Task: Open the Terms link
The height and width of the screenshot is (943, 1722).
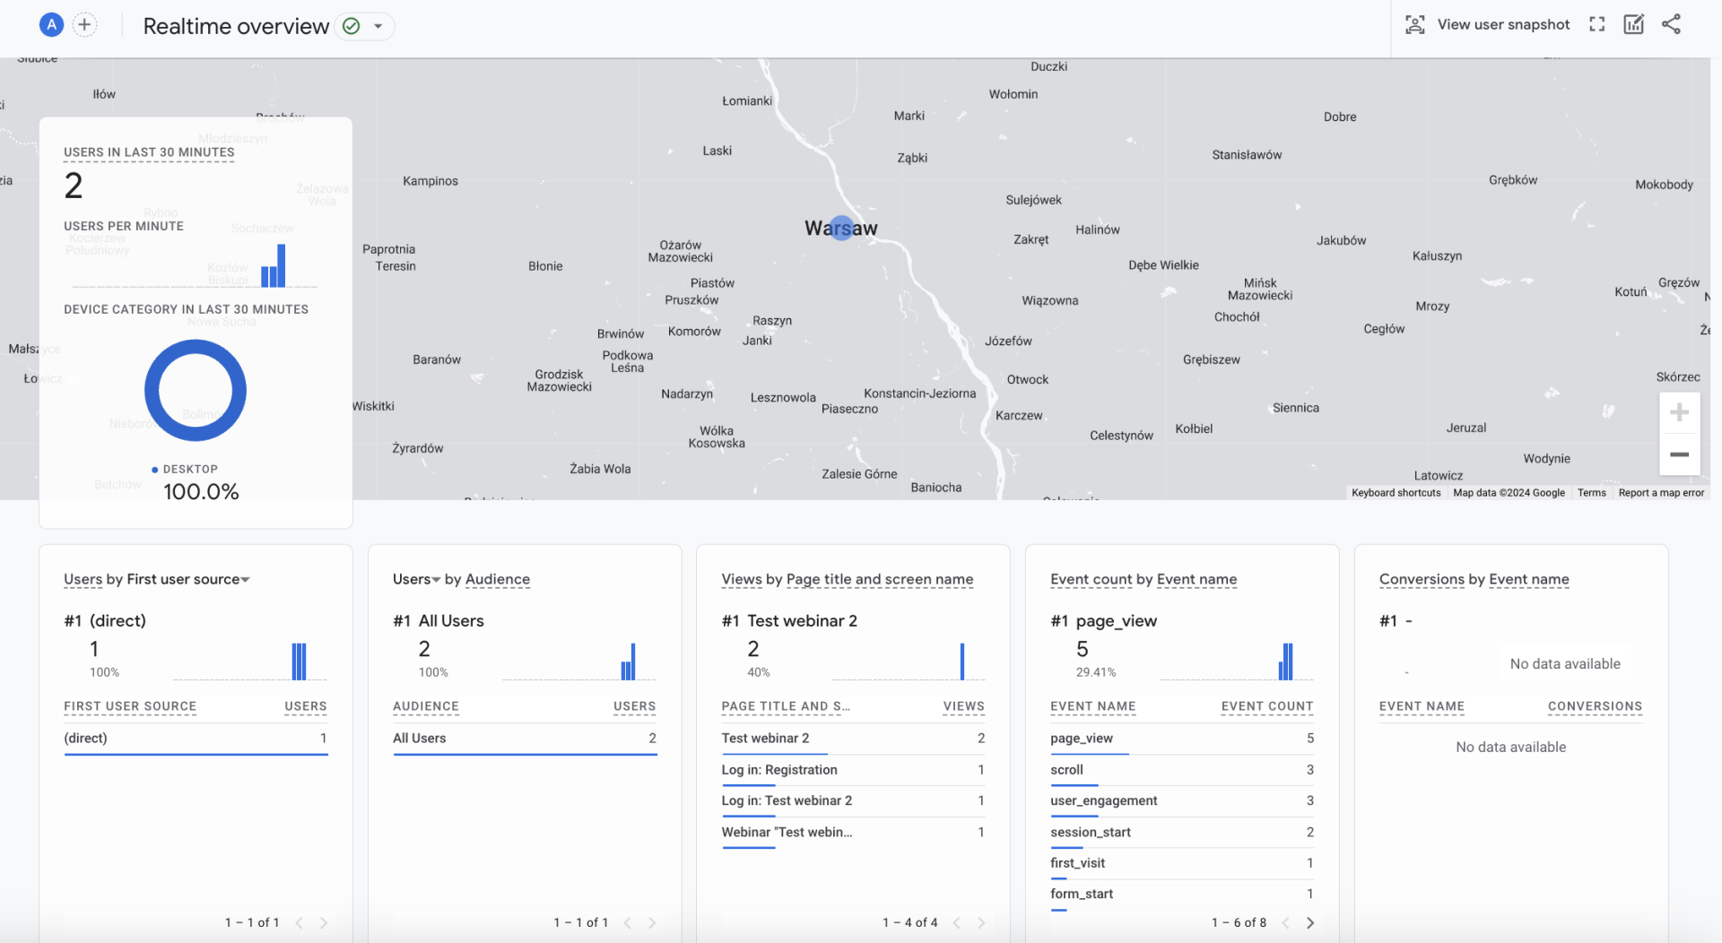Action: pyautogui.click(x=1592, y=492)
